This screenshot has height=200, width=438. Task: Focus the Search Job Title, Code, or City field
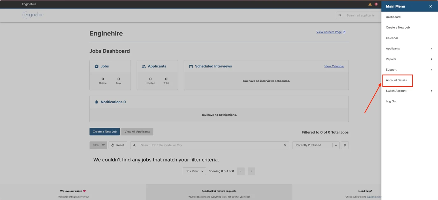[x=210, y=145]
